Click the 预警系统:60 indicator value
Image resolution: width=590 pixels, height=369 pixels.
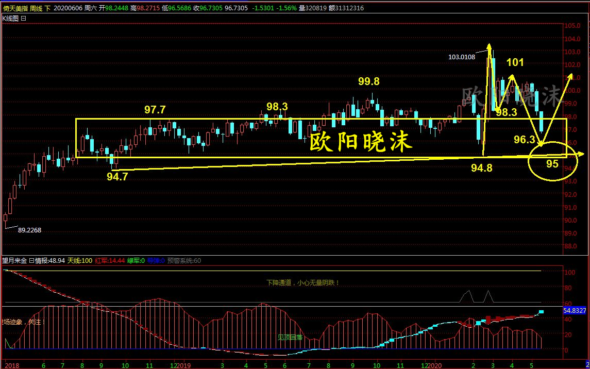point(184,260)
